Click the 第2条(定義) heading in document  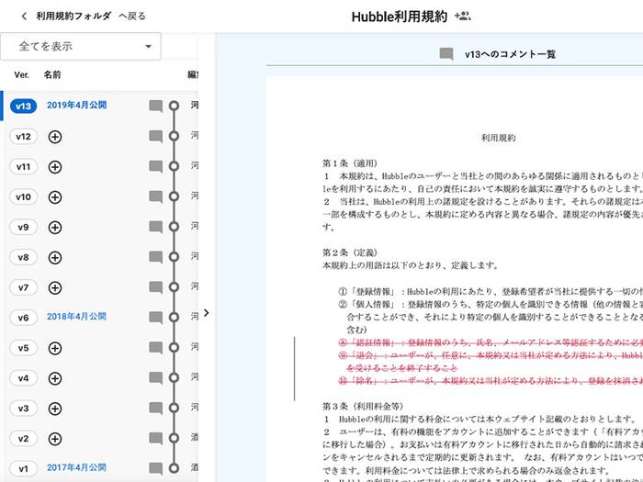(350, 252)
